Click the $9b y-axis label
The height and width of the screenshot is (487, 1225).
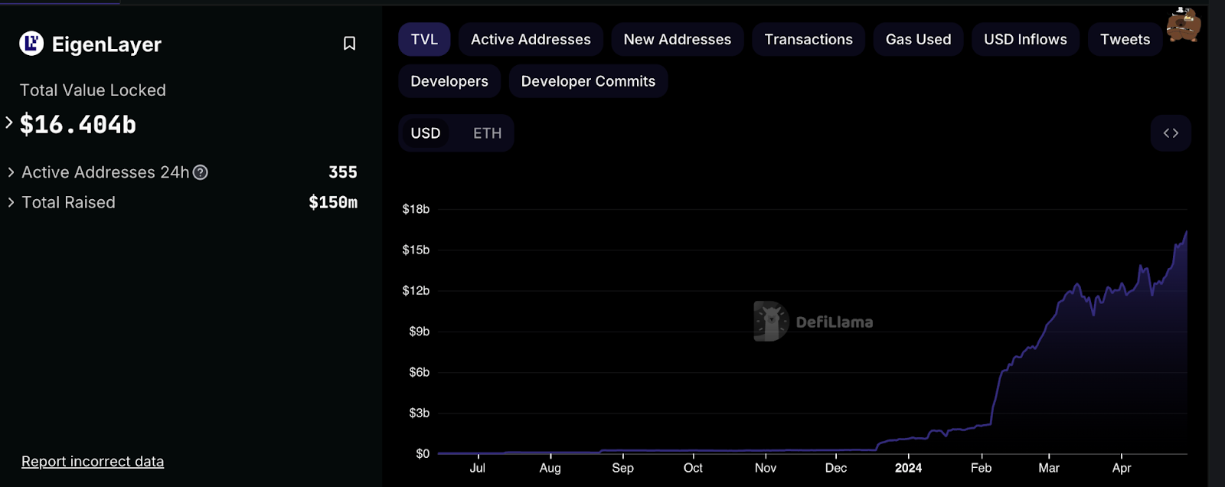pyautogui.click(x=419, y=332)
